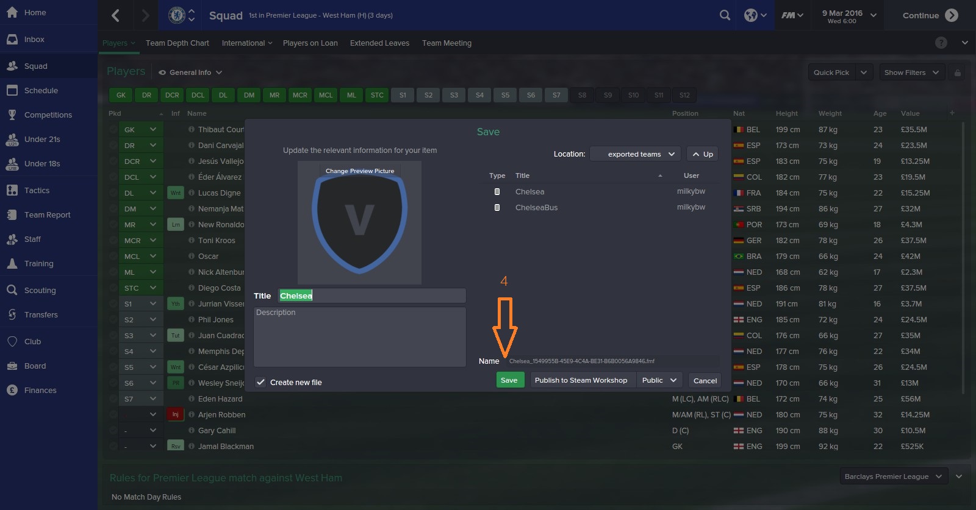Click the help question mark icon
The image size is (976, 510).
click(x=941, y=43)
